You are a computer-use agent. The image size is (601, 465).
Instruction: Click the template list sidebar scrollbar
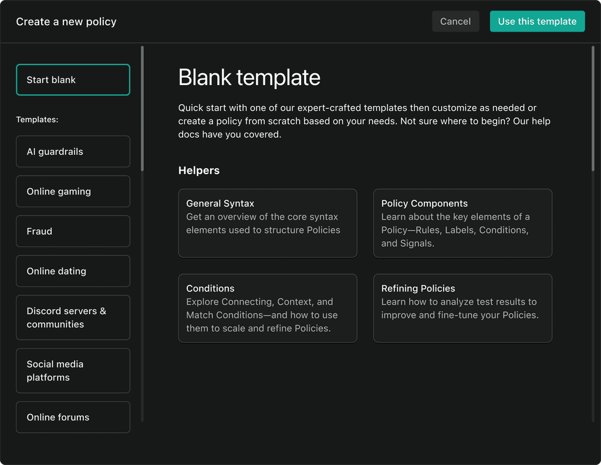click(142, 108)
